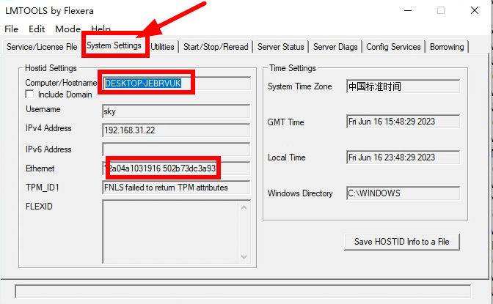Click the TPM_ID1 label
Image resolution: width=493 pixels, height=304 pixels.
[42, 188]
